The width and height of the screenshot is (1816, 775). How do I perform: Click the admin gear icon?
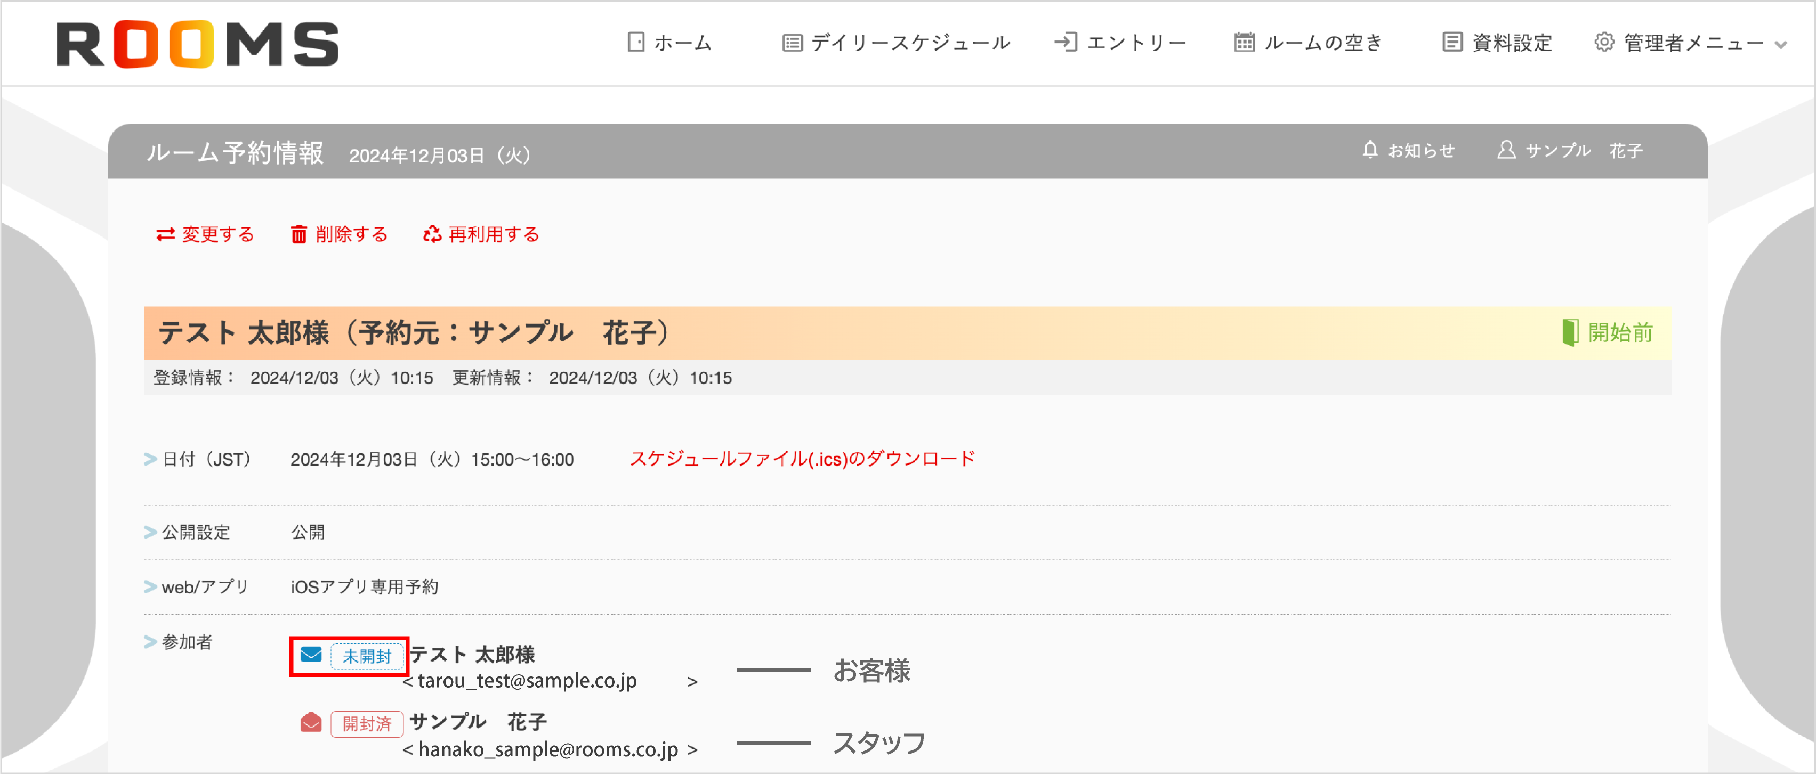pyautogui.click(x=1604, y=42)
